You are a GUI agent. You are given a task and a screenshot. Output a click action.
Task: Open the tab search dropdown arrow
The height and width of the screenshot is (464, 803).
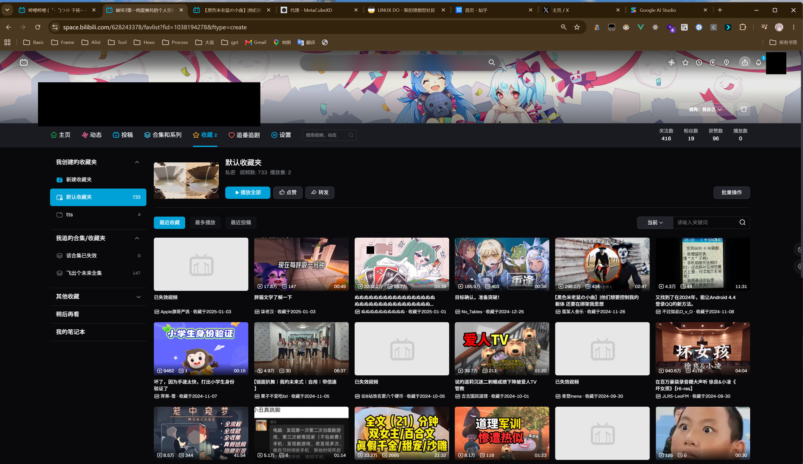[7, 10]
